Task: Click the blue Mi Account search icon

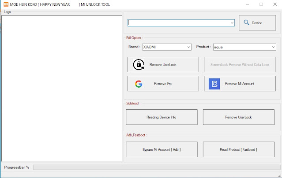Action: pyautogui.click(x=214, y=84)
